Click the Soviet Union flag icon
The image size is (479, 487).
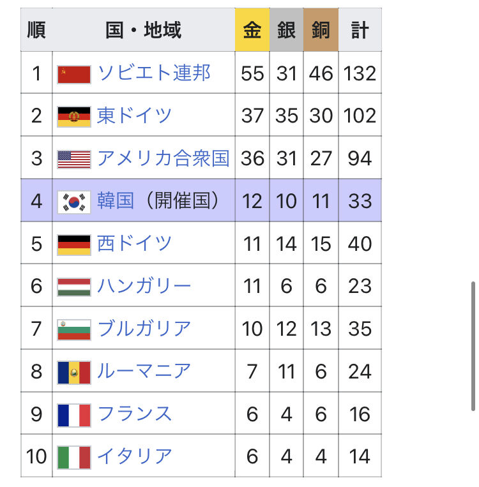point(74,75)
